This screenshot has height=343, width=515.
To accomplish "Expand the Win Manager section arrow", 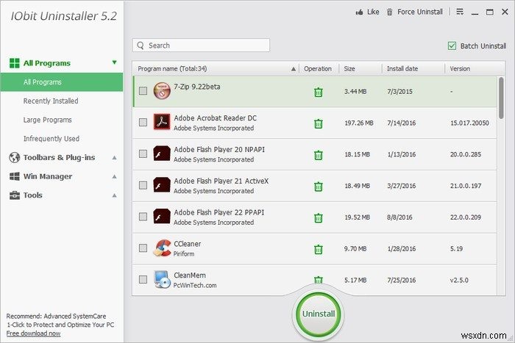I will point(114,177).
